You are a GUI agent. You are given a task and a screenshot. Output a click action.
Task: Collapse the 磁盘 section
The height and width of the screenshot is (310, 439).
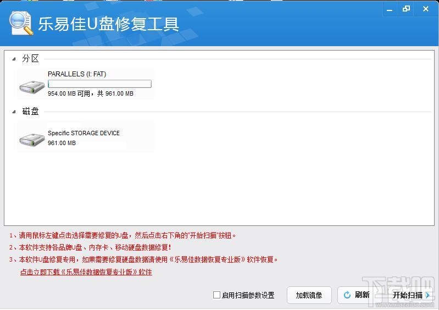click(x=14, y=112)
